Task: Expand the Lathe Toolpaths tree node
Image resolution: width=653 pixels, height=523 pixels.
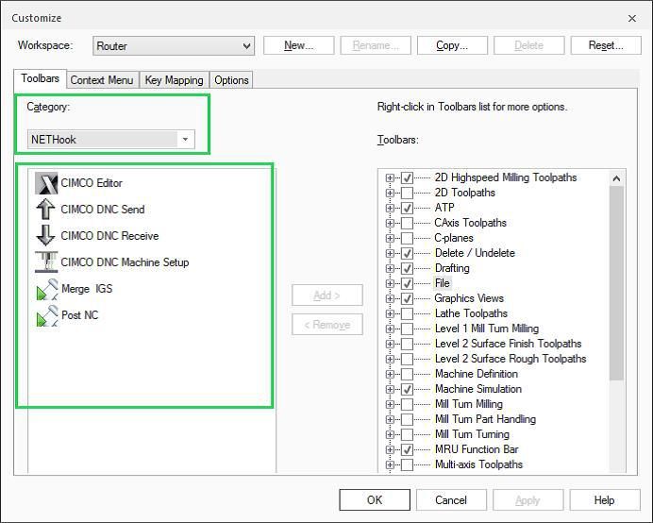Action: (390, 313)
